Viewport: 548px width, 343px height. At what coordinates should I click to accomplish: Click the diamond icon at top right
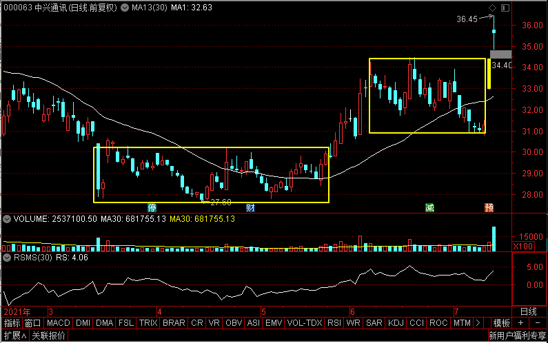(x=492, y=8)
